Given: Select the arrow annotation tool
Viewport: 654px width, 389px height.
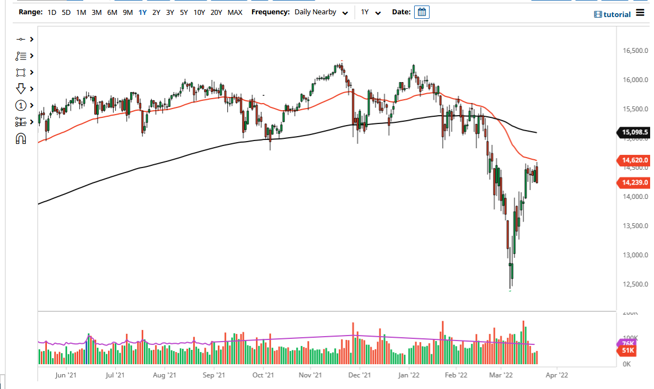Looking at the screenshot, I should click(x=21, y=89).
